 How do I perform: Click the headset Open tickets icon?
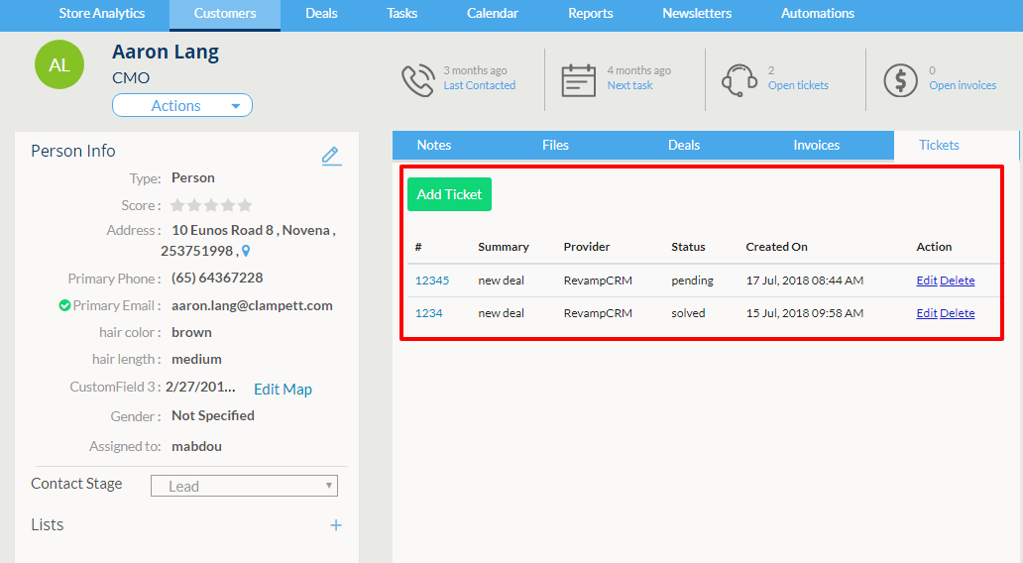click(739, 80)
